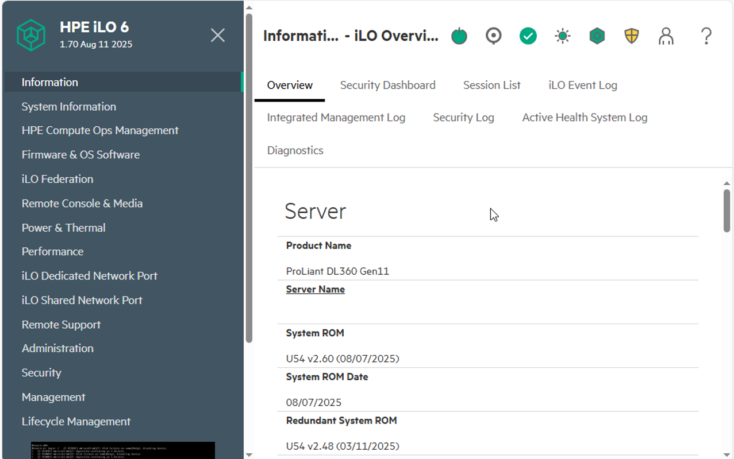Select Active Health System Log tab
Viewport: 734px width, 459px height.
click(x=585, y=118)
